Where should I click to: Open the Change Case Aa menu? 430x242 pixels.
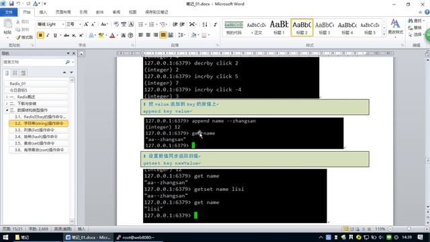pos(104,24)
